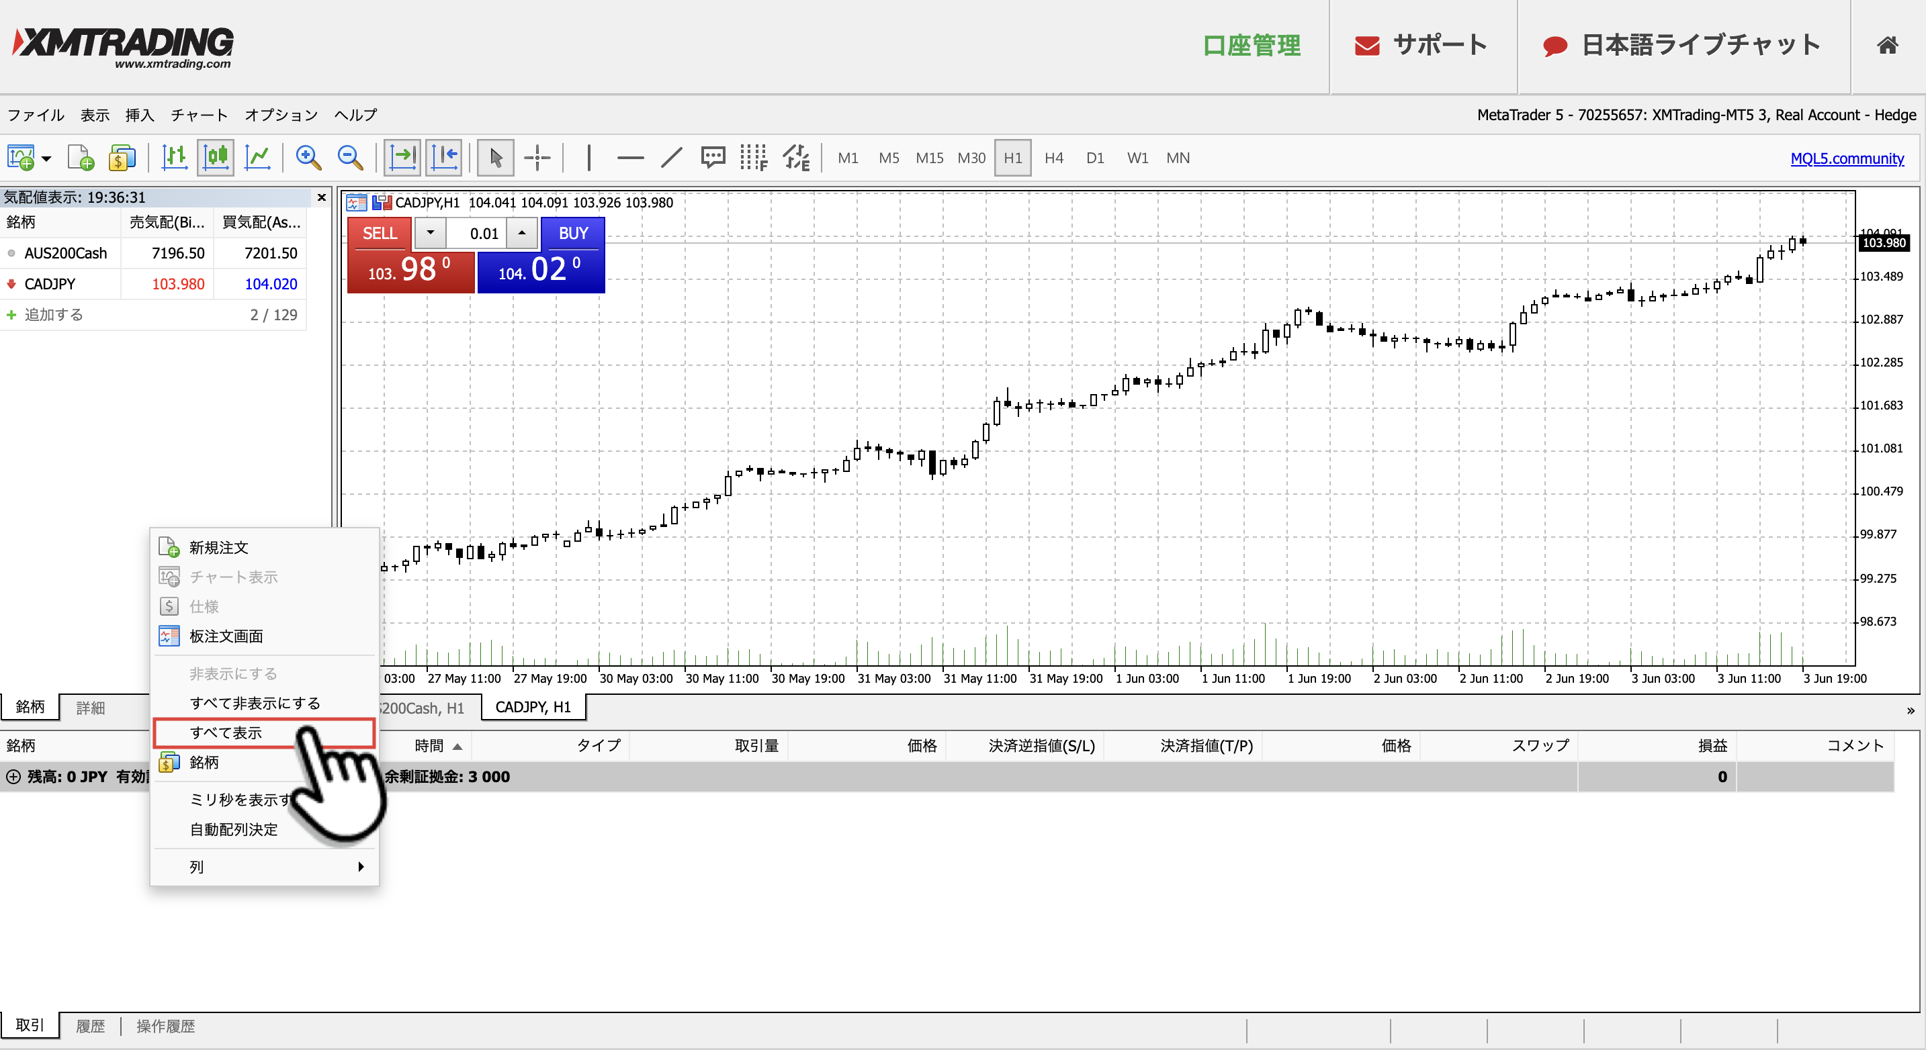Select the horizontal line drawing tool

(630, 158)
